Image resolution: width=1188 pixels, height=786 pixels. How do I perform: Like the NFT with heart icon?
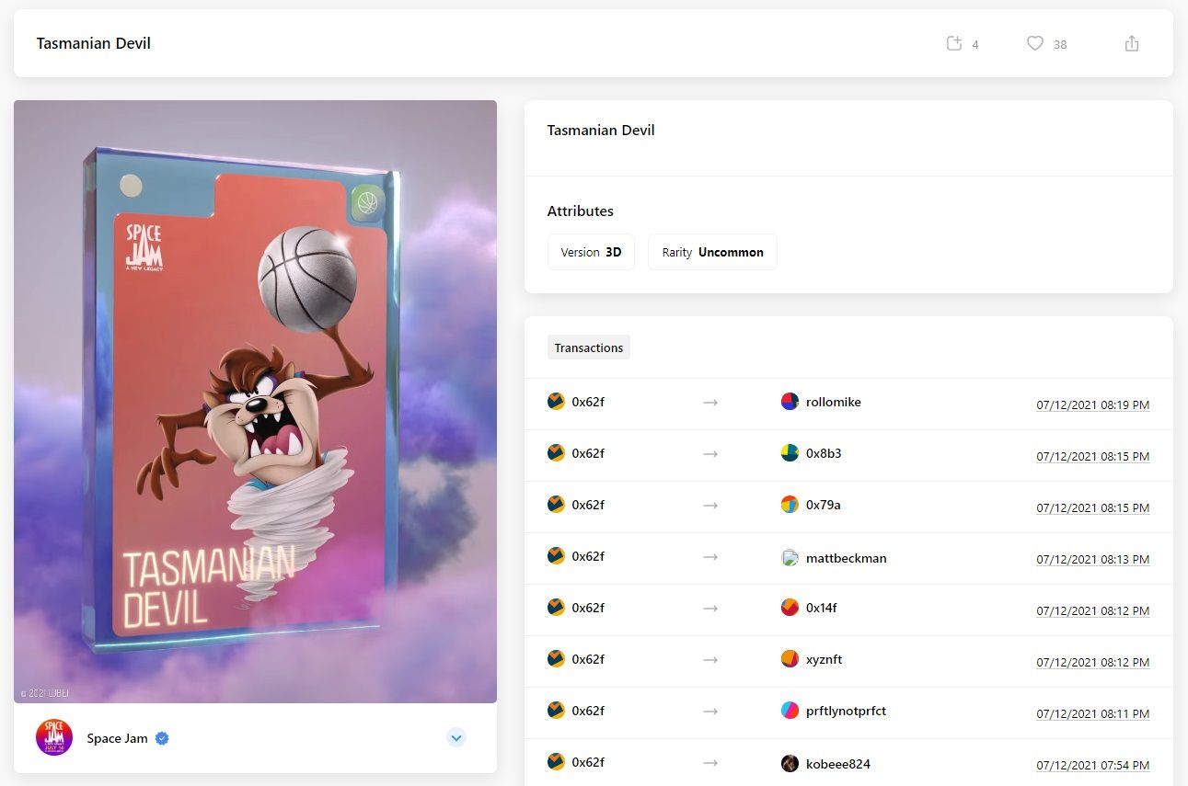[x=1035, y=43]
